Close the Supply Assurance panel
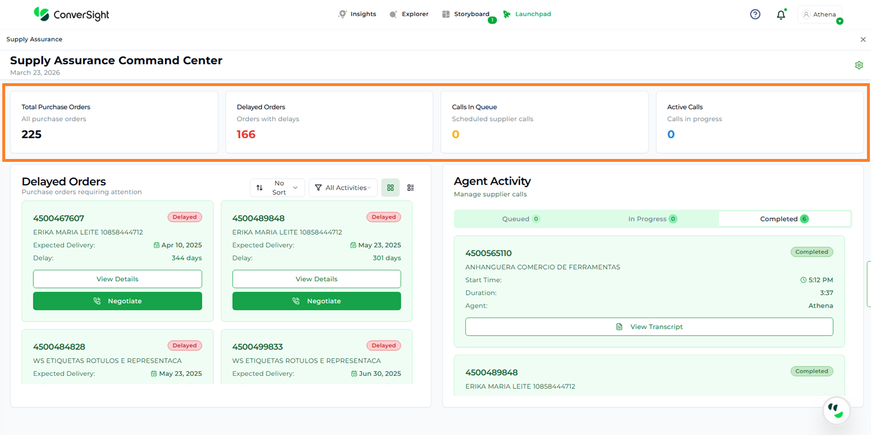Image resolution: width=871 pixels, height=435 pixels. pyautogui.click(x=862, y=40)
